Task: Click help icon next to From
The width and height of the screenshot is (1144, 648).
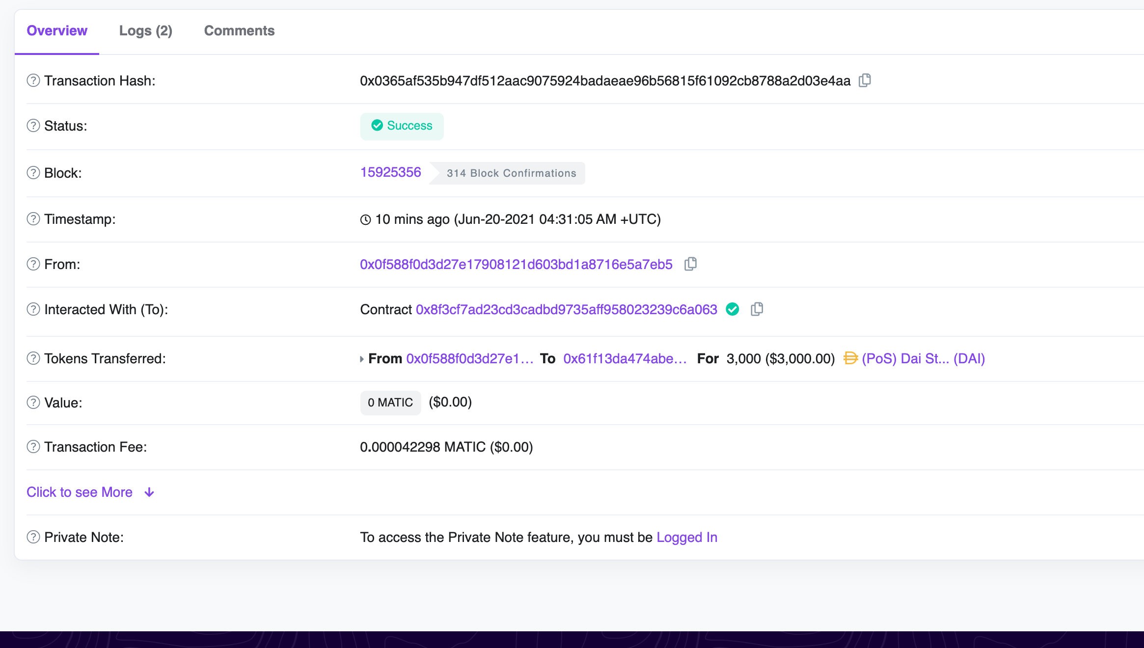Action: [33, 264]
